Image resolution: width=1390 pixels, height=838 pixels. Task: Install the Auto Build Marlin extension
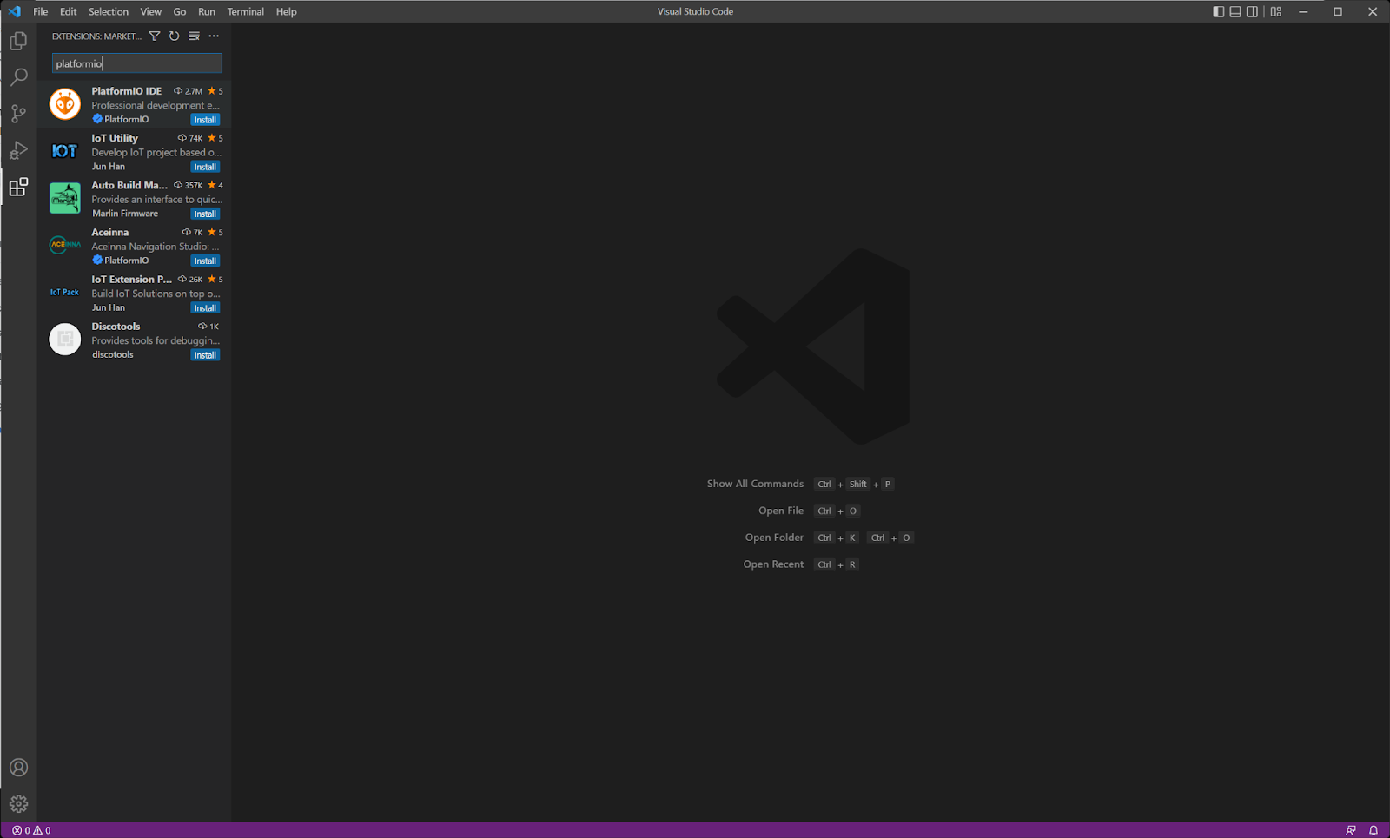click(205, 214)
